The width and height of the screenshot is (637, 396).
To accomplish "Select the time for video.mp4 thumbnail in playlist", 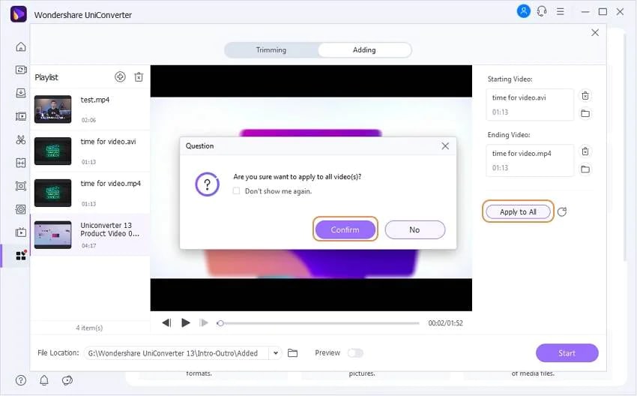I will 52,193.
